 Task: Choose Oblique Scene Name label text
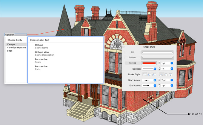click(41, 46)
